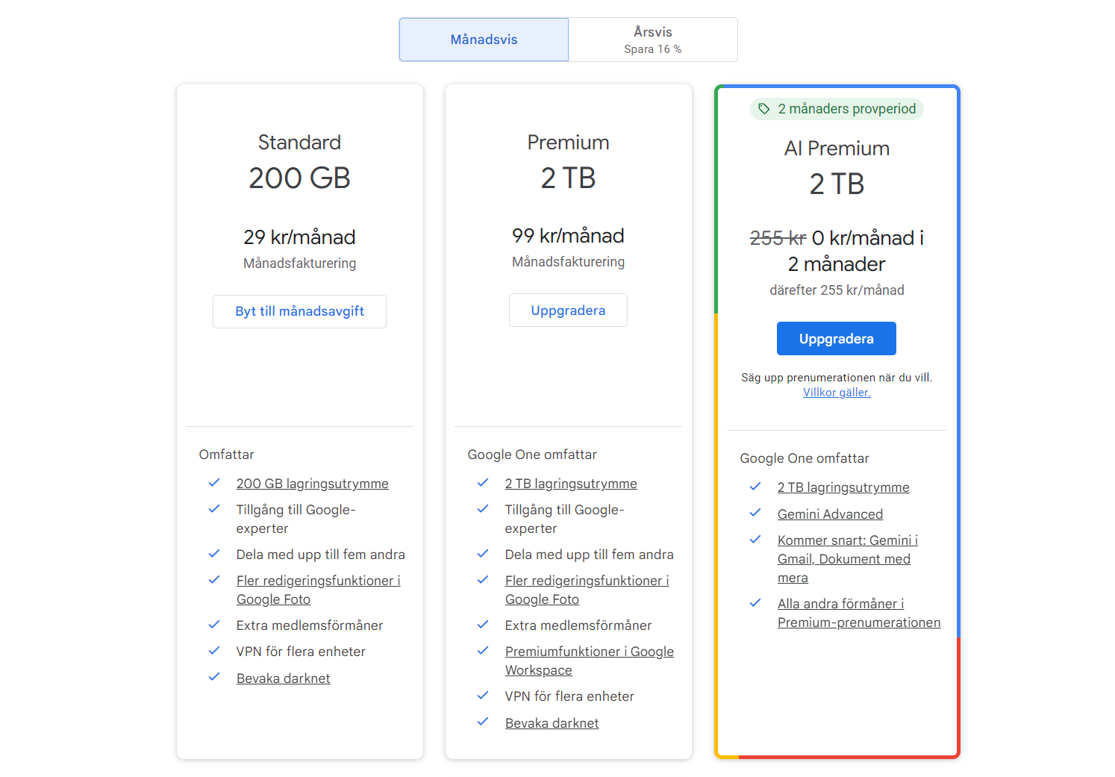Open Bevaka darknet link in Premium plan
This screenshot has width=1115, height=777.
tap(552, 723)
